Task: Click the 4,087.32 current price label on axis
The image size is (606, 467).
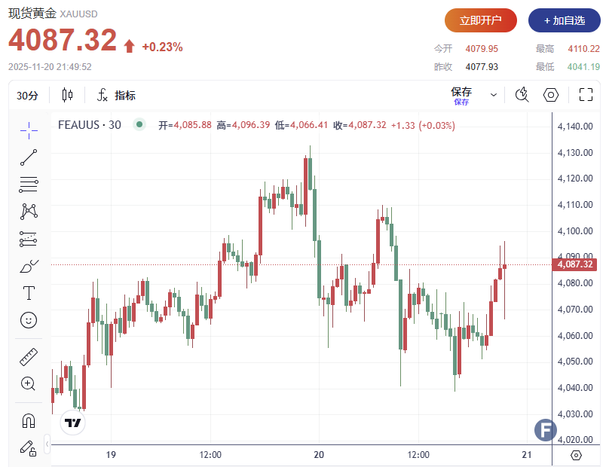Action: (x=575, y=264)
